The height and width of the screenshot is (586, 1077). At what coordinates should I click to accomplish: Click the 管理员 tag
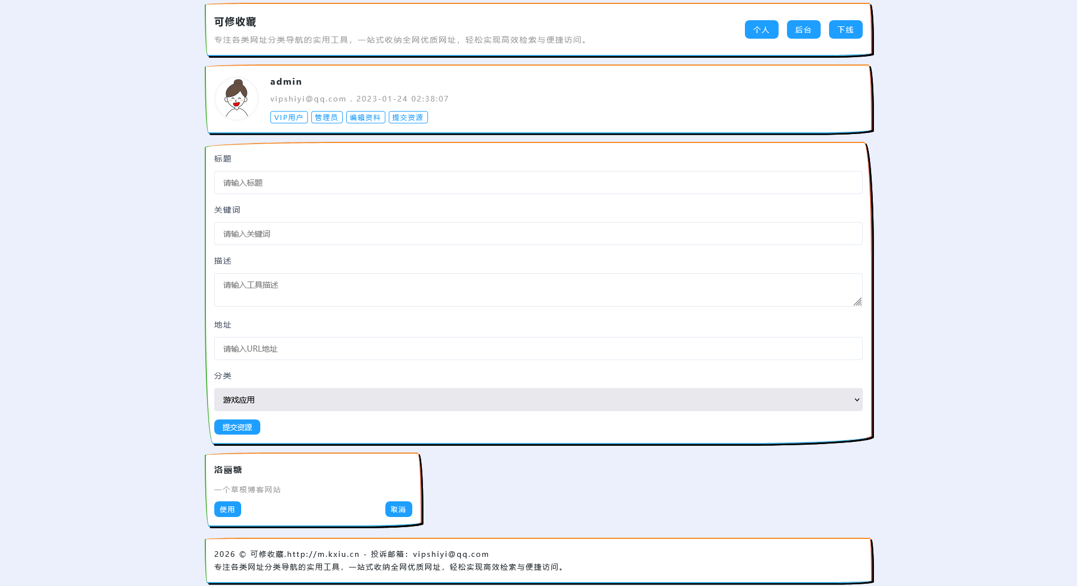(x=326, y=117)
